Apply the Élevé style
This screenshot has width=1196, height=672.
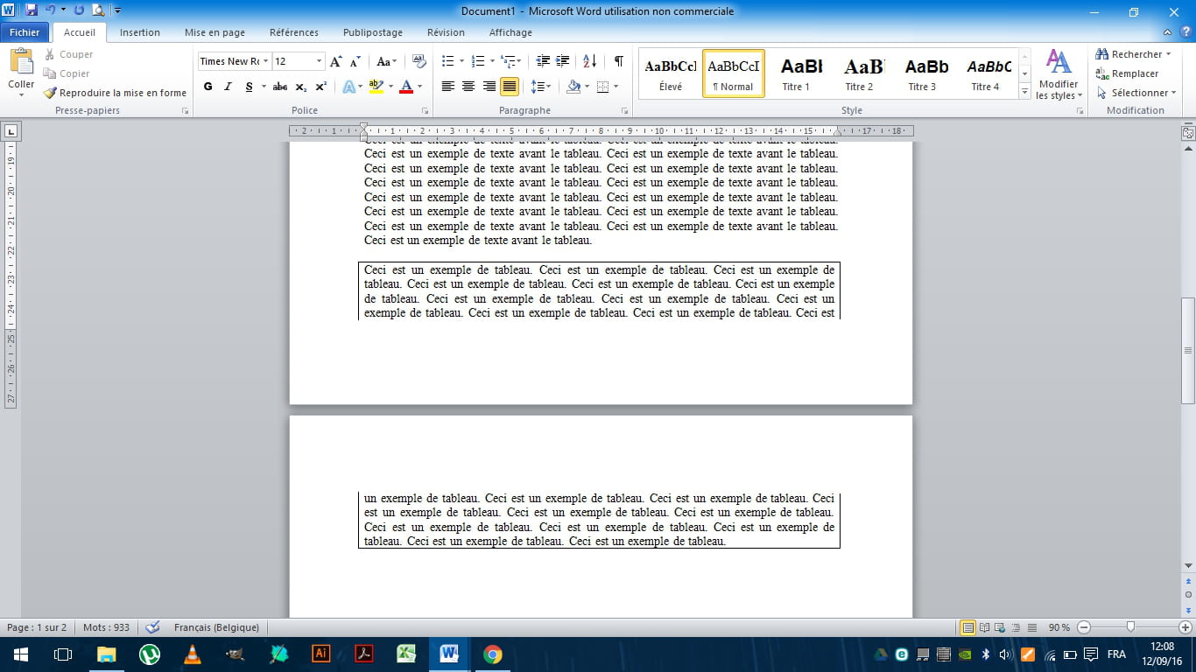(x=671, y=73)
